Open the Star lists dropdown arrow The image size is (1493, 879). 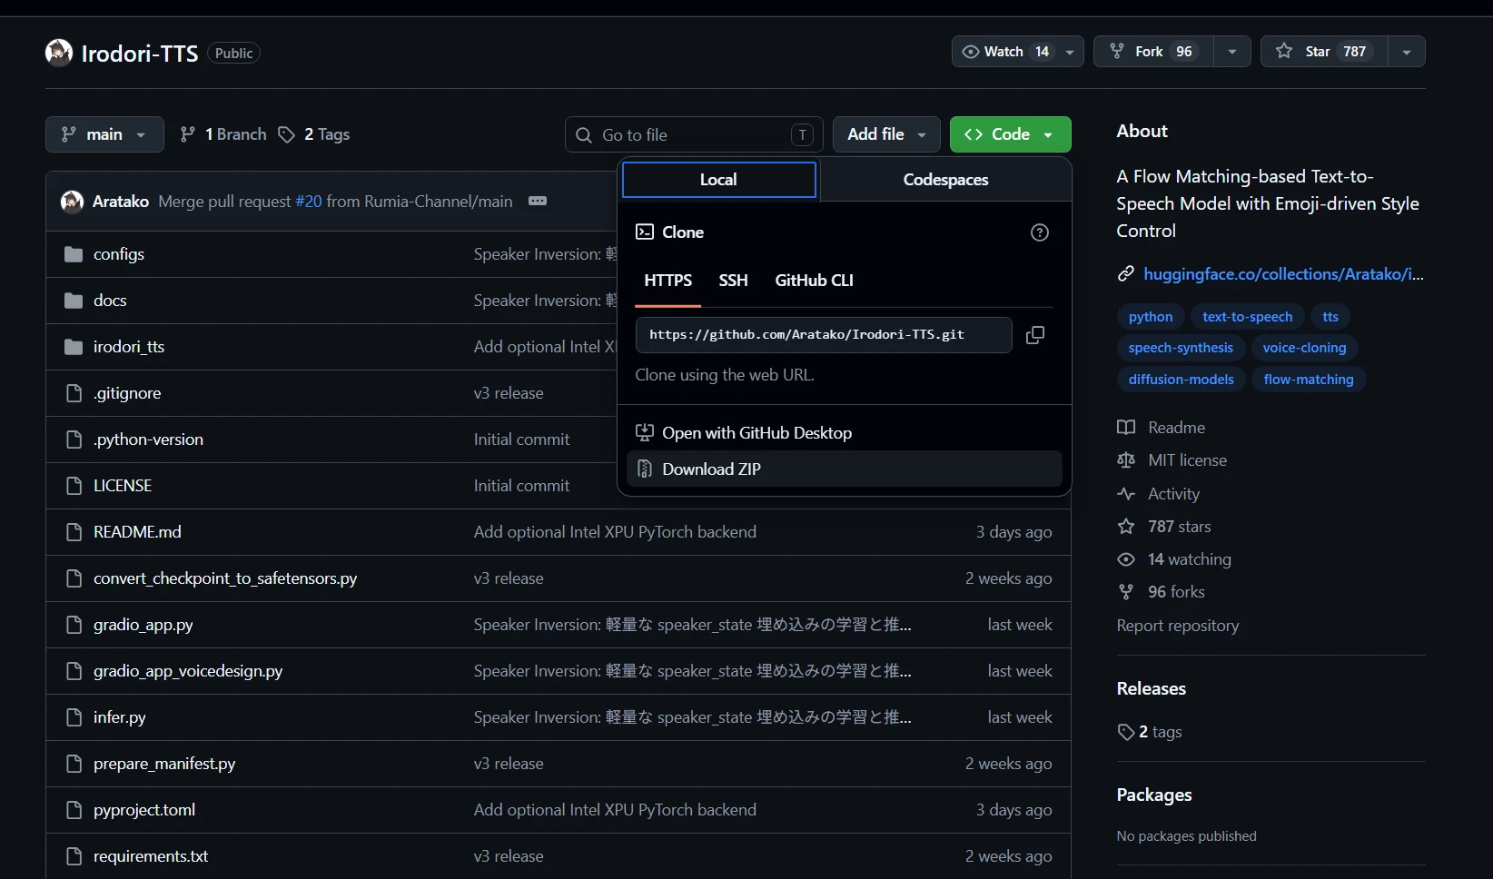pos(1407,52)
